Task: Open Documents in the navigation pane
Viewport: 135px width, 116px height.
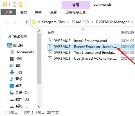Action: coord(24,52)
